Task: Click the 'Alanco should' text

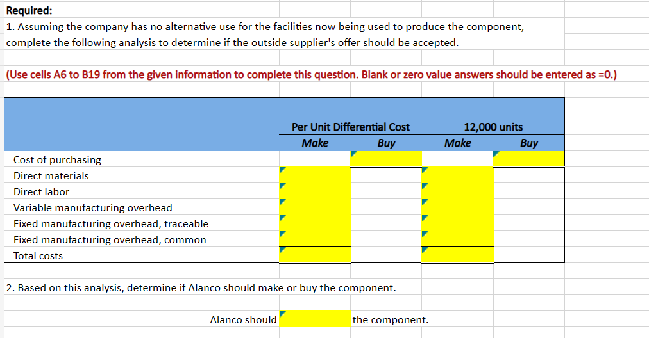Action: pos(244,320)
